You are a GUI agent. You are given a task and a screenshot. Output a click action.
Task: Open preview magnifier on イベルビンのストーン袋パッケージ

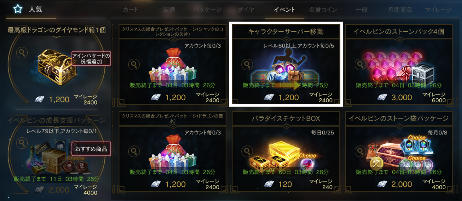pyautogui.click(x=361, y=151)
